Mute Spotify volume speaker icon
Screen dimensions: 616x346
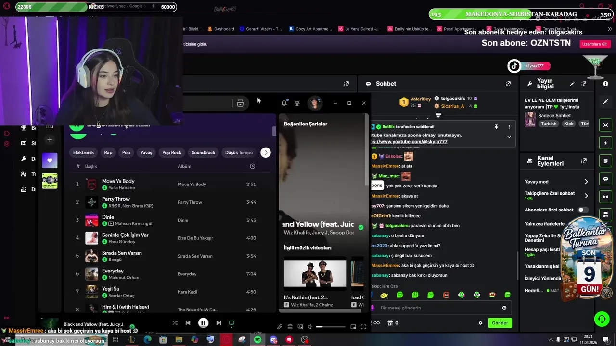[310, 327]
